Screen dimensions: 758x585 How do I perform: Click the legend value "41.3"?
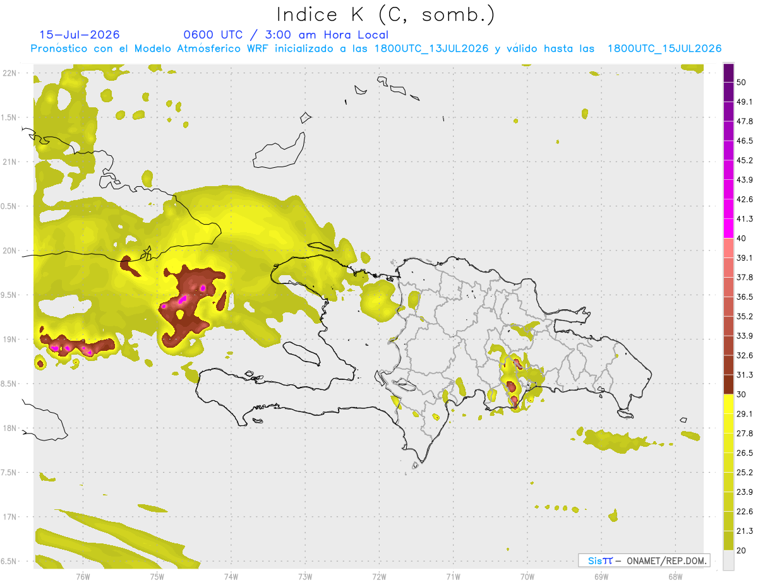(745, 219)
